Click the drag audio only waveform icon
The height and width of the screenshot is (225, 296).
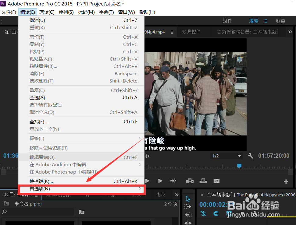point(148,156)
